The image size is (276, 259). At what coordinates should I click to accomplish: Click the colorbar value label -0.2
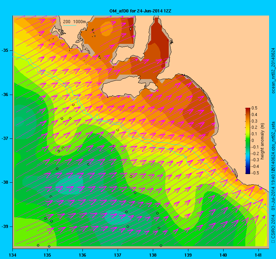[x=255, y=154]
